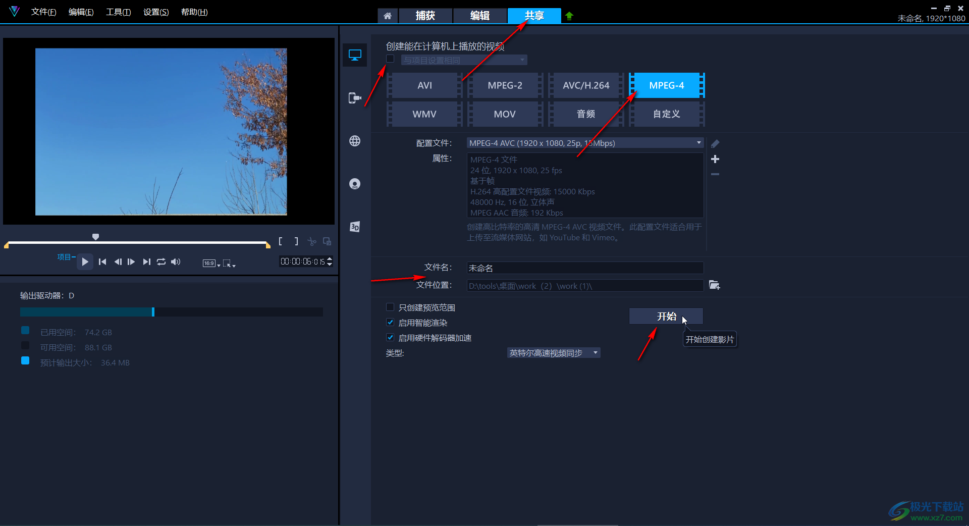Jump to the end of the project

pyautogui.click(x=146, y=261)
